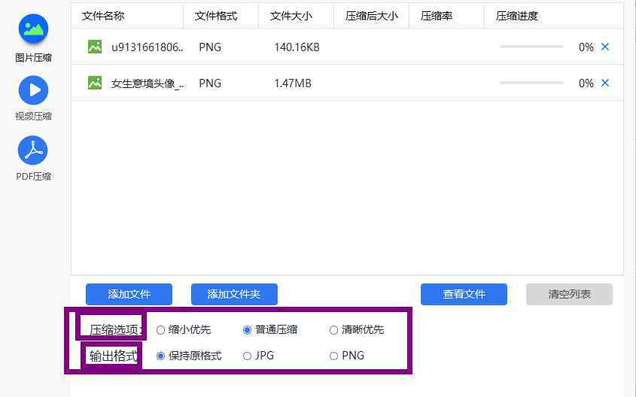Image resolution: width=636 pixels, height=397 pixels.
Task: Click the 压缩选项 label
Action: (x=116, y=330)
